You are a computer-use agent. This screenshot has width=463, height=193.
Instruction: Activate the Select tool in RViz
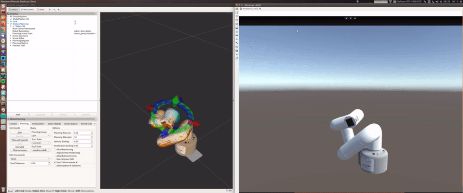coord(41,10)
